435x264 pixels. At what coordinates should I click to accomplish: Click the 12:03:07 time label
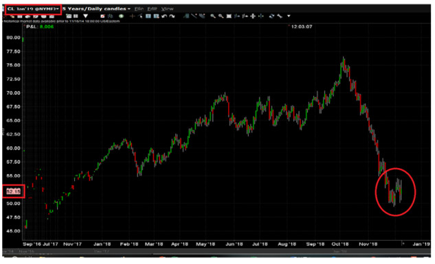click(x=302, y=27)
